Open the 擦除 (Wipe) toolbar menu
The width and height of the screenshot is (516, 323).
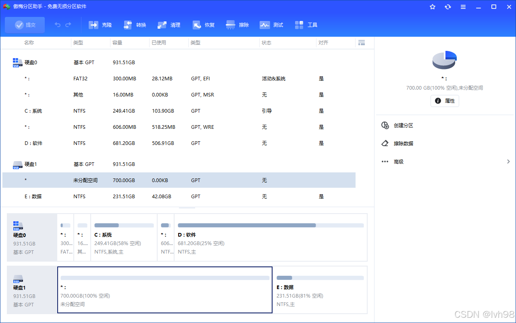coord(238,25)
